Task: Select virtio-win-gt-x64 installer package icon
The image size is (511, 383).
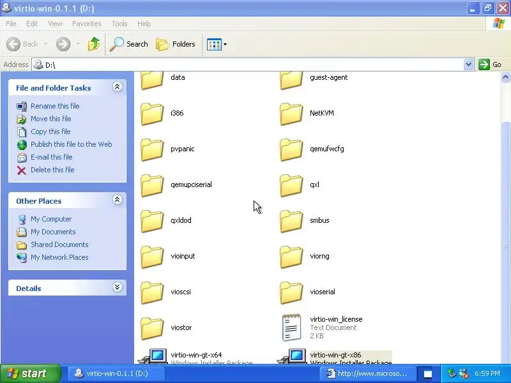Action: pyautogui.click(x=153, y=356)
